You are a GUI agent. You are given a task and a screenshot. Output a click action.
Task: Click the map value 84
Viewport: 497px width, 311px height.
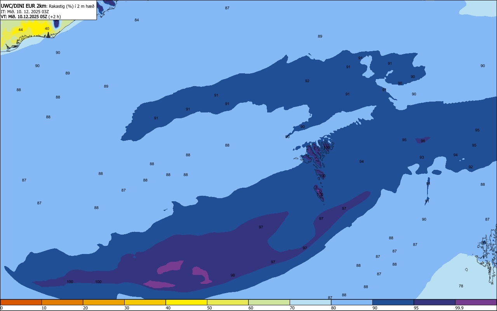tap(137, 20)
